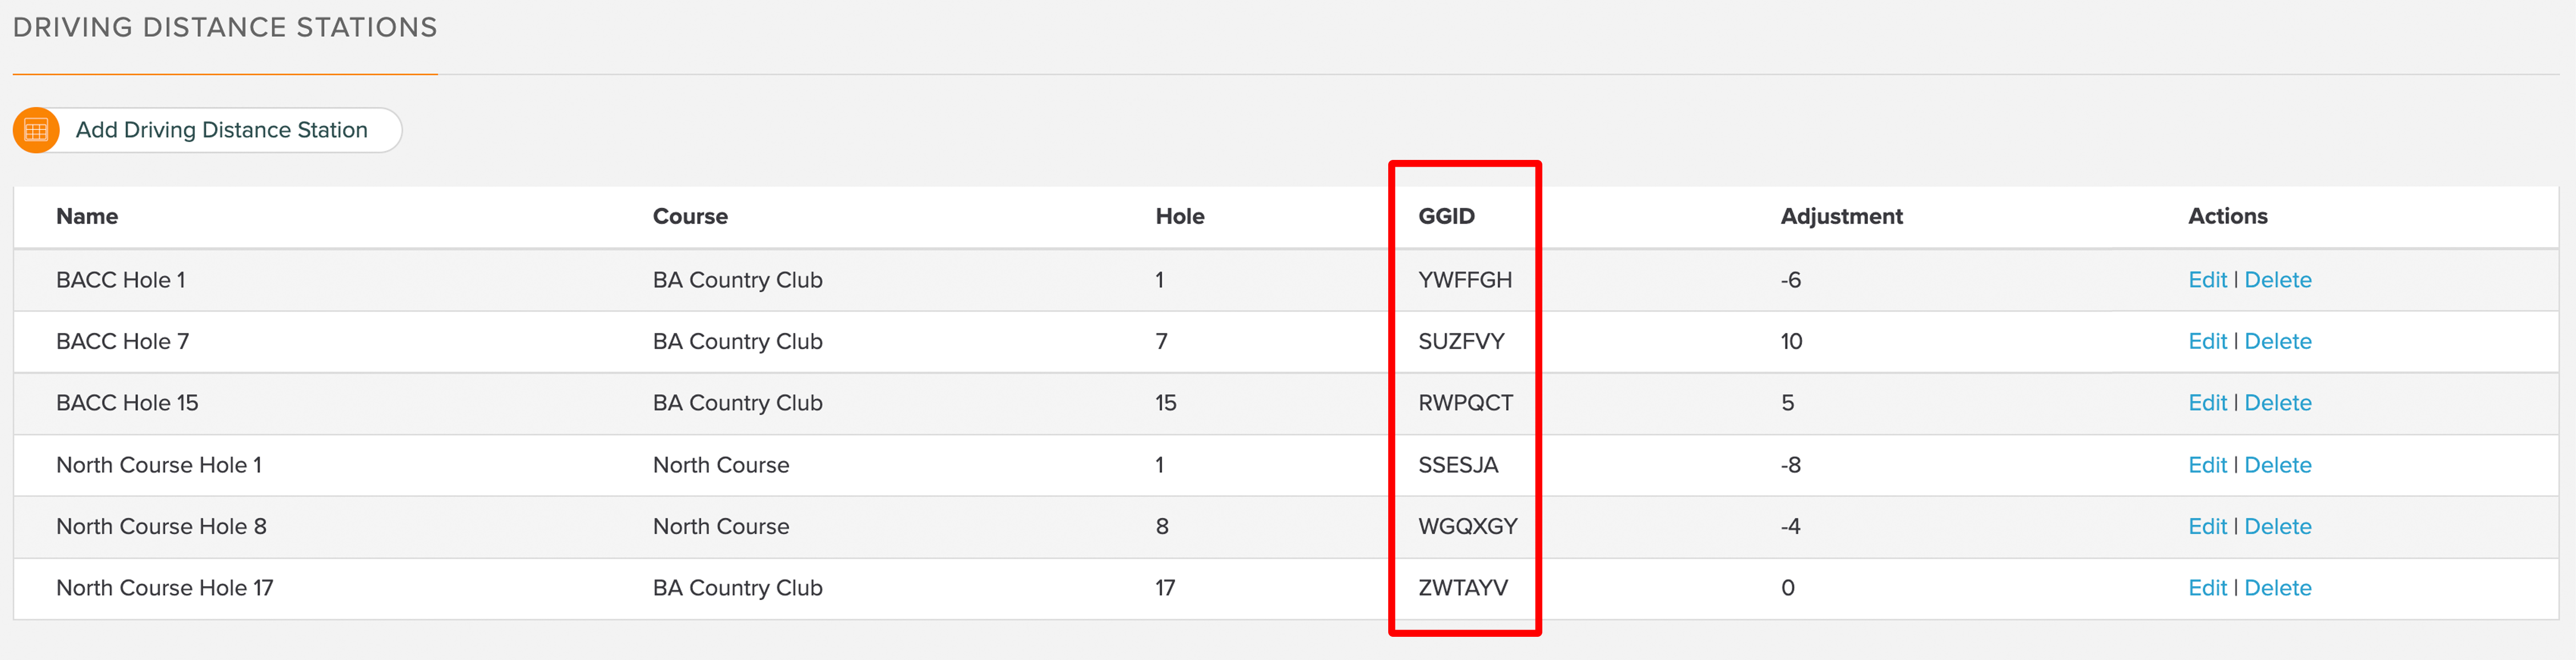Click Add Driving Distance Station button
The height and width of the screenshot is (660, 2576).
click(207, 130)
